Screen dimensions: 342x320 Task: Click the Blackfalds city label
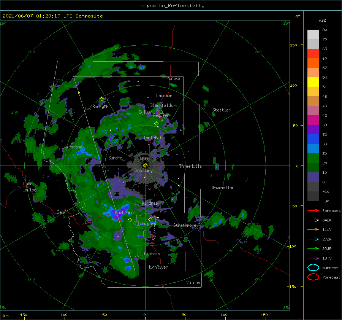(161, 105)
